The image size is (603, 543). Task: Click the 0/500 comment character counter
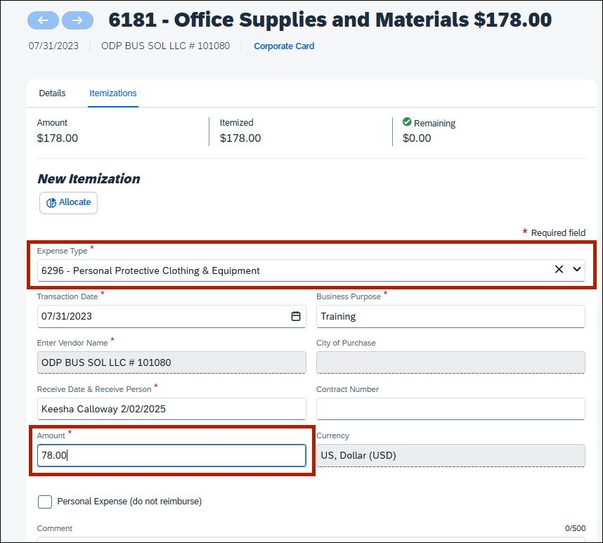(x=575, y=528)
